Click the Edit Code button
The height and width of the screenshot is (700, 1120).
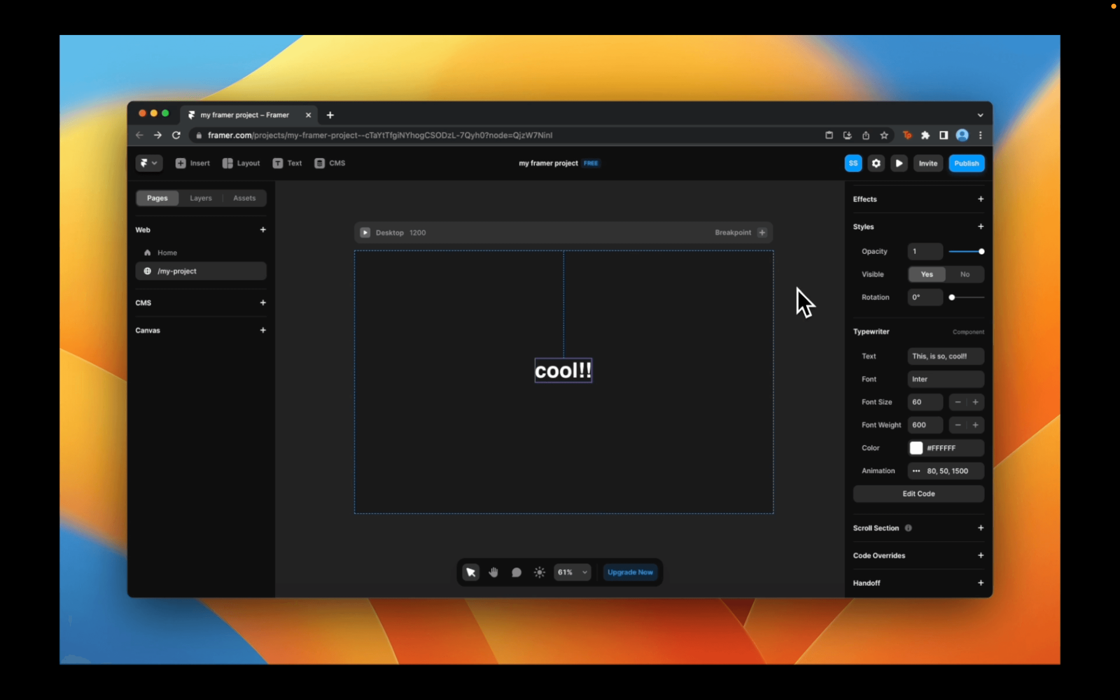pyautogui.click(x=918, y=493)
